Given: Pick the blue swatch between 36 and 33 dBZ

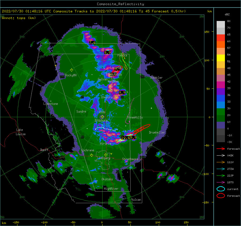Looking at the screenshot, I should 221,98.
